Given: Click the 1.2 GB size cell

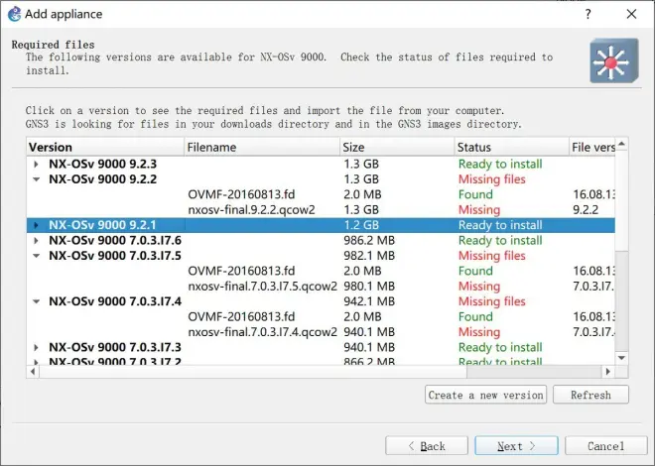Looking at the screenshot, I should tap(361, 225).
